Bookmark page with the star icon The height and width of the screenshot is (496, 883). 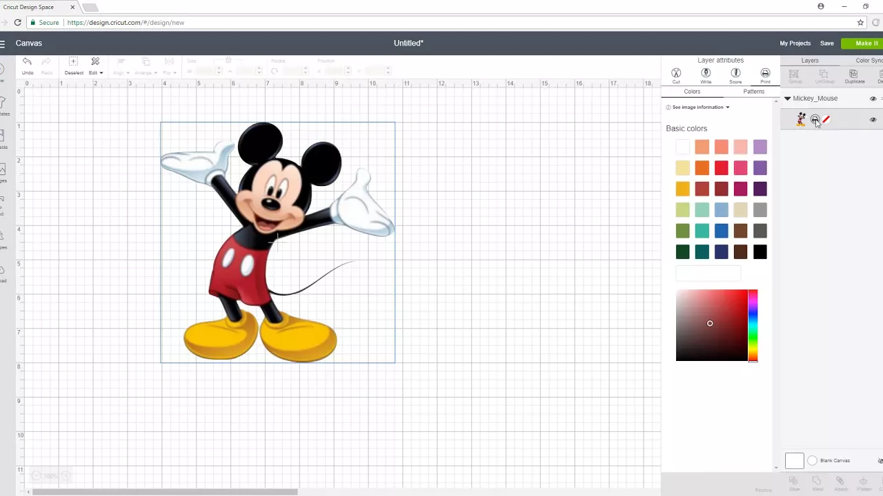[x=860, y=22]
